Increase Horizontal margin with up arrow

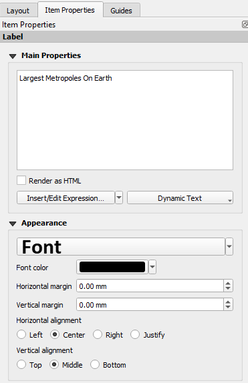(x=228, y=284)
